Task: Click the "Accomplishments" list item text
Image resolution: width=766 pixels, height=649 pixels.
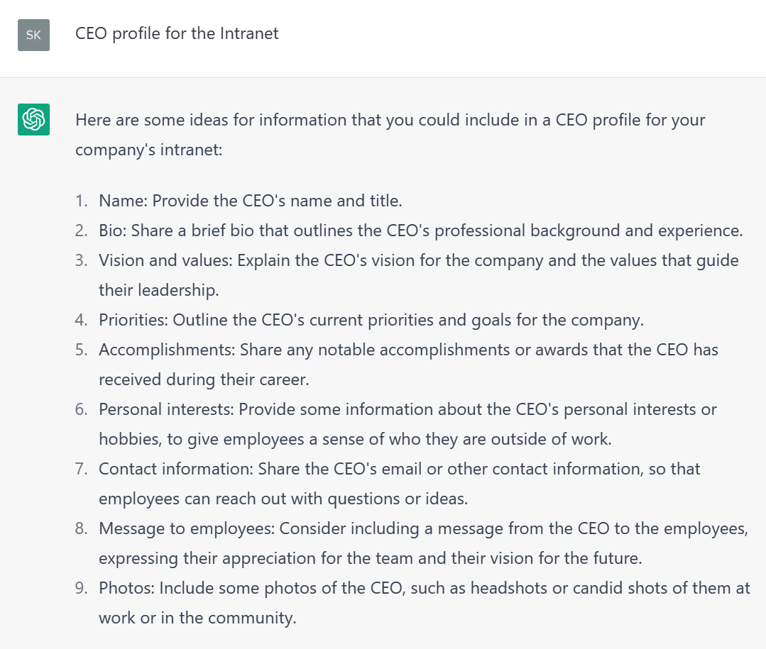Action: pyautogui.click(x=408, y=350)
